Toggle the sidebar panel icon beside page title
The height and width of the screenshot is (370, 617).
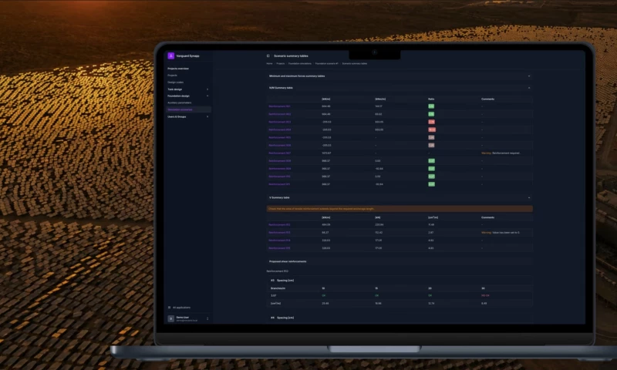click(x=268, y=55)
